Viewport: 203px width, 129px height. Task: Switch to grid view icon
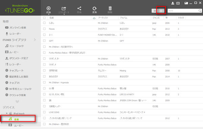click(155, 11)
